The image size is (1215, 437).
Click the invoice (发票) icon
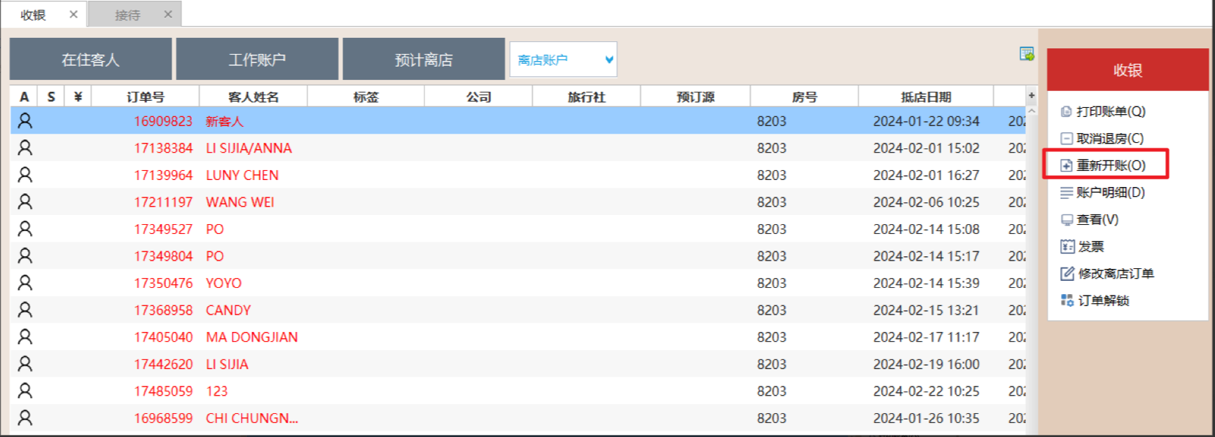click(x=1067, y=247)
